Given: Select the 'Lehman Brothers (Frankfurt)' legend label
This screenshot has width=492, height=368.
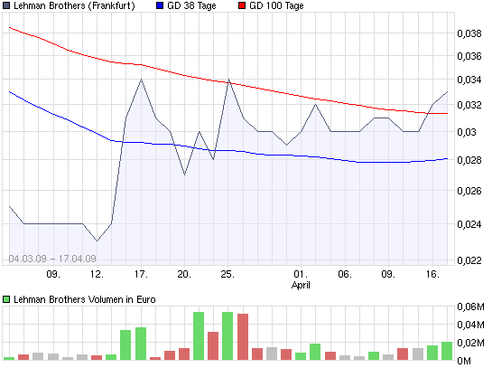Looking at the screenshot, I should pos(74,5).
